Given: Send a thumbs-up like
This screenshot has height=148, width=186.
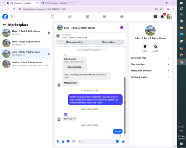Looking at the screenshot, I should pyautogui.click(x=123, y=141).
